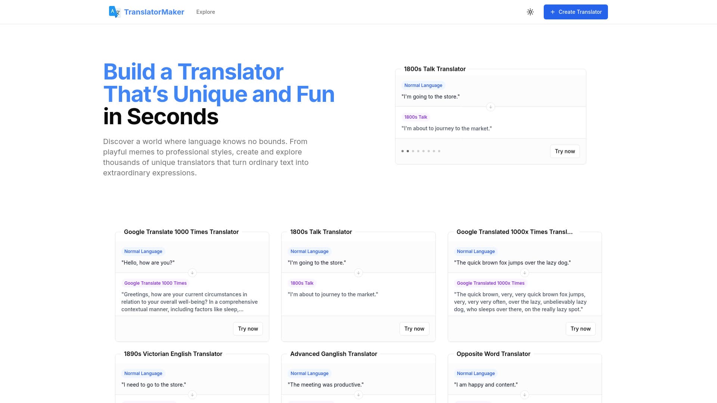The width and height of the screenshot is (717, 403).
Task: Click Try now on 1800s Talk Translator card
Action: pos(414,329)
